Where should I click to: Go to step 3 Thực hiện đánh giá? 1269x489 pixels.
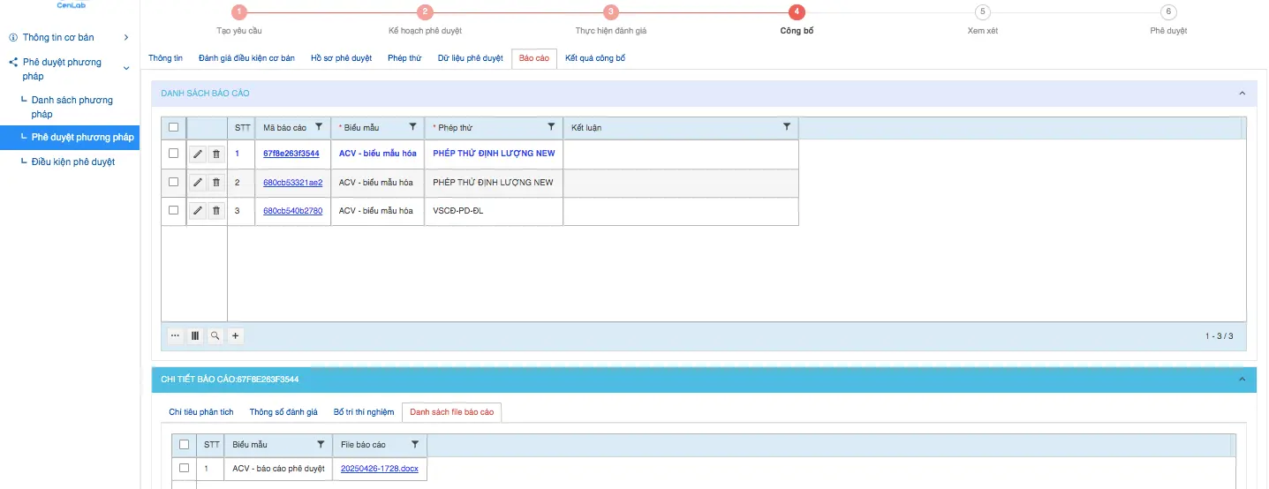click(x=610, y=11)
